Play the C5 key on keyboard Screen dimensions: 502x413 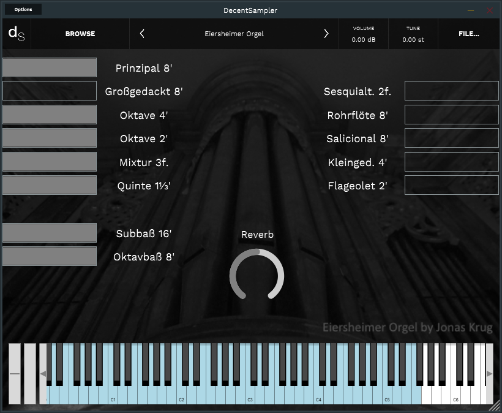(x=387, y=396)
